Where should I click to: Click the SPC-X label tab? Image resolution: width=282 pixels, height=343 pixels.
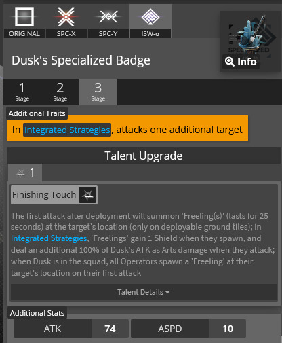[x=66, y=33]
